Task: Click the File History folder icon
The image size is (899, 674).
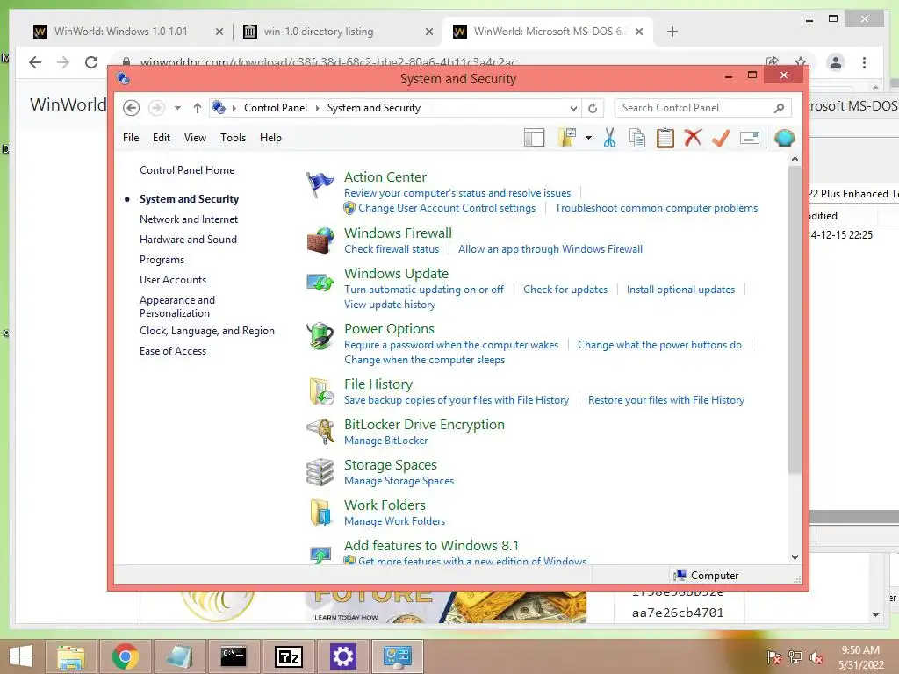Action: 321,391
